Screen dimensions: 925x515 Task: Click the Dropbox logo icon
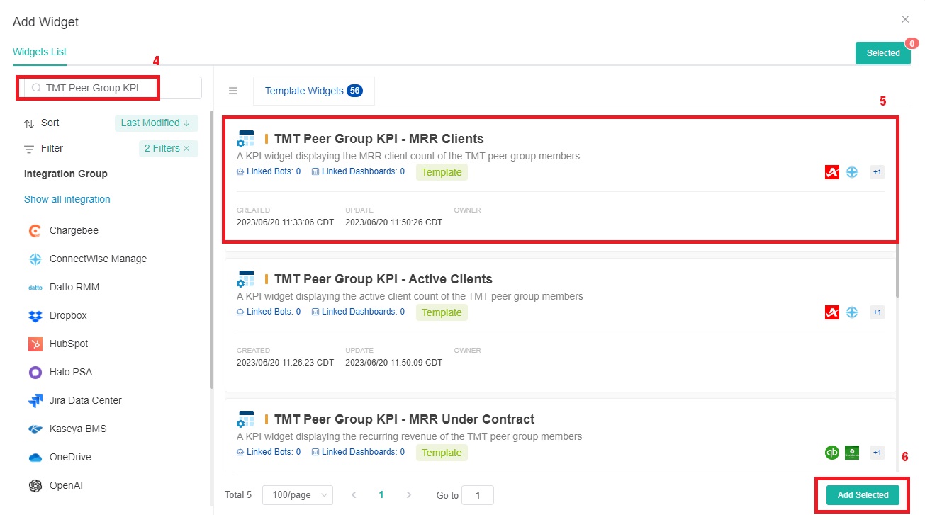35,316
